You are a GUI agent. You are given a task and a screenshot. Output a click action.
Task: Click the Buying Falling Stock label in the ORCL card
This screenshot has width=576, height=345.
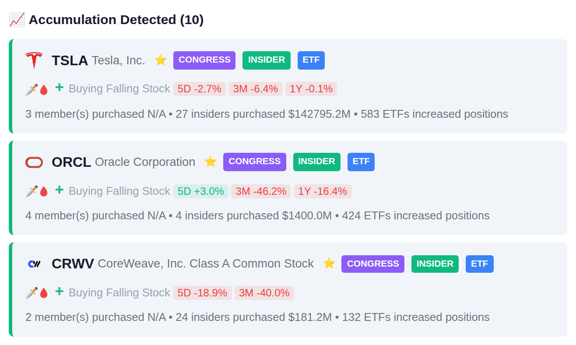[x=119, y=191]
